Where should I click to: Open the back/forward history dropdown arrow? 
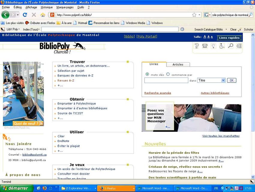click(x=18, y=15)
